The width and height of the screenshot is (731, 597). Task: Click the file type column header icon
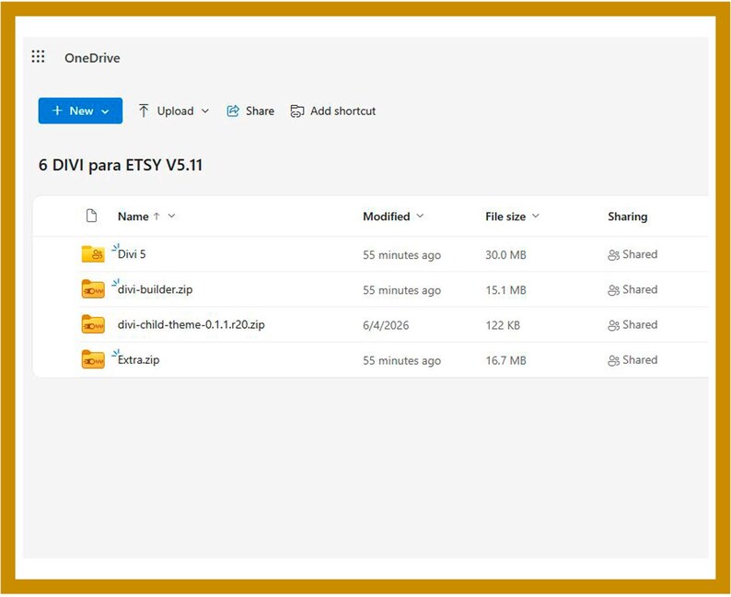(x=92, y=216)
